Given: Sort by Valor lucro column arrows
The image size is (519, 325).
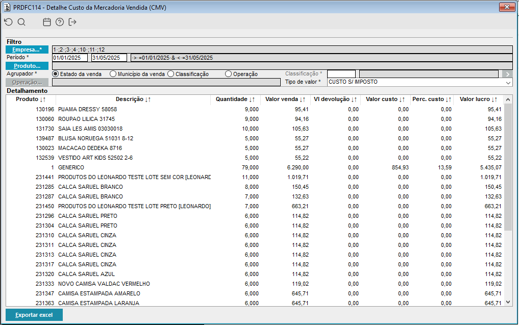Looking at the screenshot, I should (494, 99).
